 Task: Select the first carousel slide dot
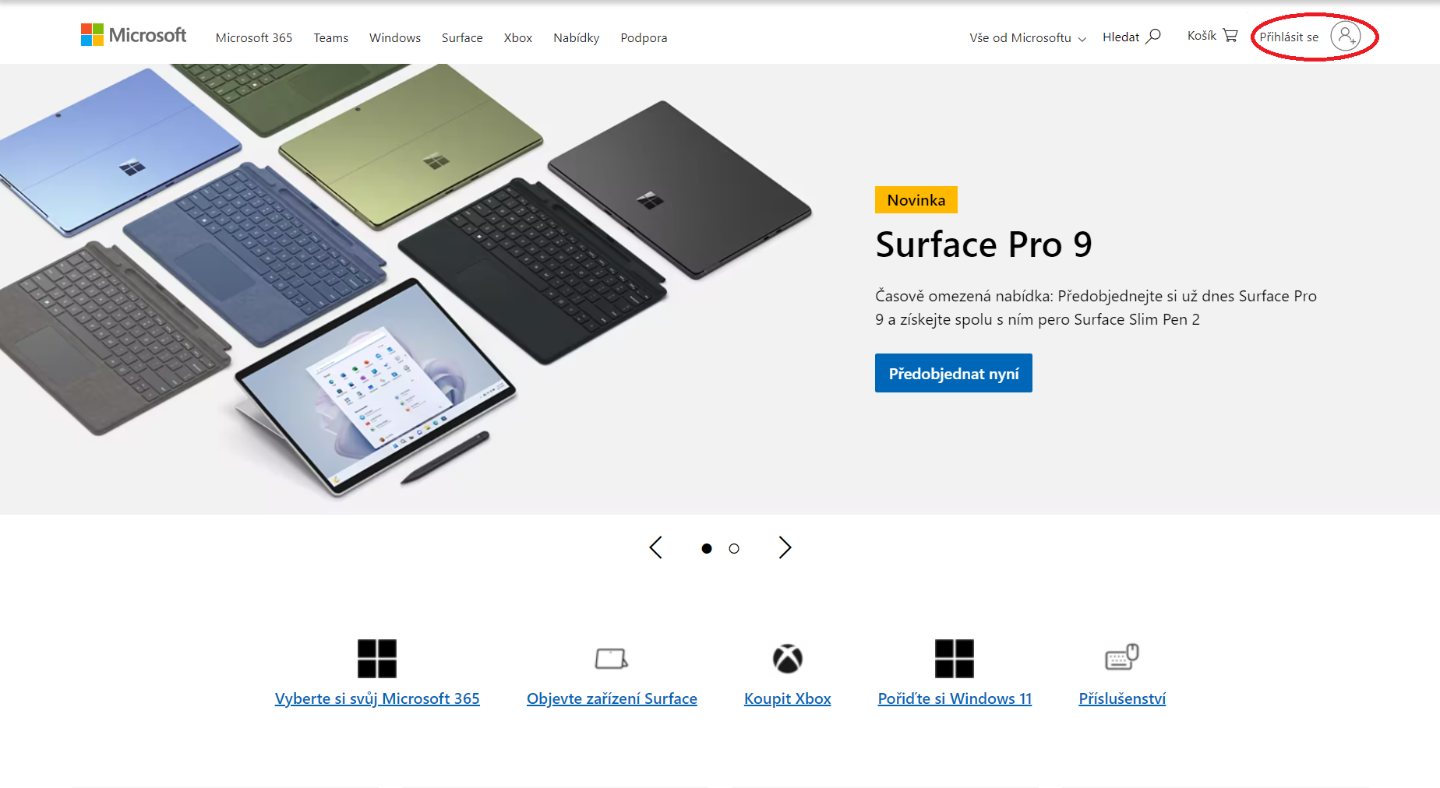tap(707, 548)
